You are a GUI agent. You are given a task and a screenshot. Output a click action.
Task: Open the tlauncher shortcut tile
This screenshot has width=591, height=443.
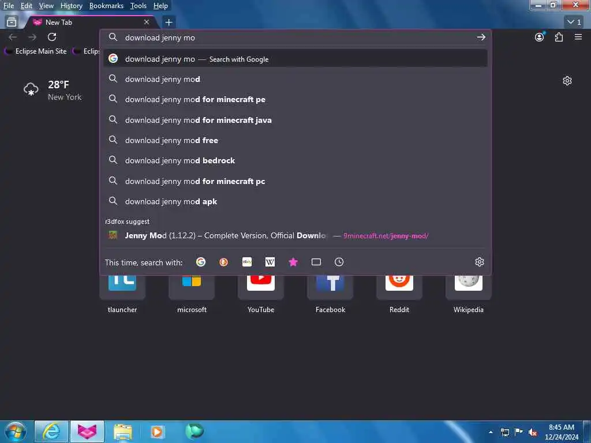pos(122,294)
